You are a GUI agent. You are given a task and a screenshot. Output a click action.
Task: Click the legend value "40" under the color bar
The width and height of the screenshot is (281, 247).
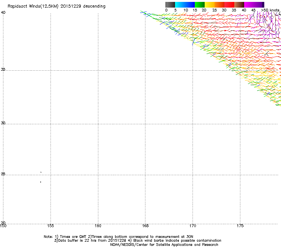pyautogui.click(x=244, y=10)
